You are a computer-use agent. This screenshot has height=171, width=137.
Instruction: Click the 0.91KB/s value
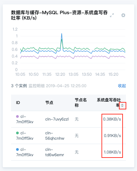pyautogui.click(x=113, y=136)
